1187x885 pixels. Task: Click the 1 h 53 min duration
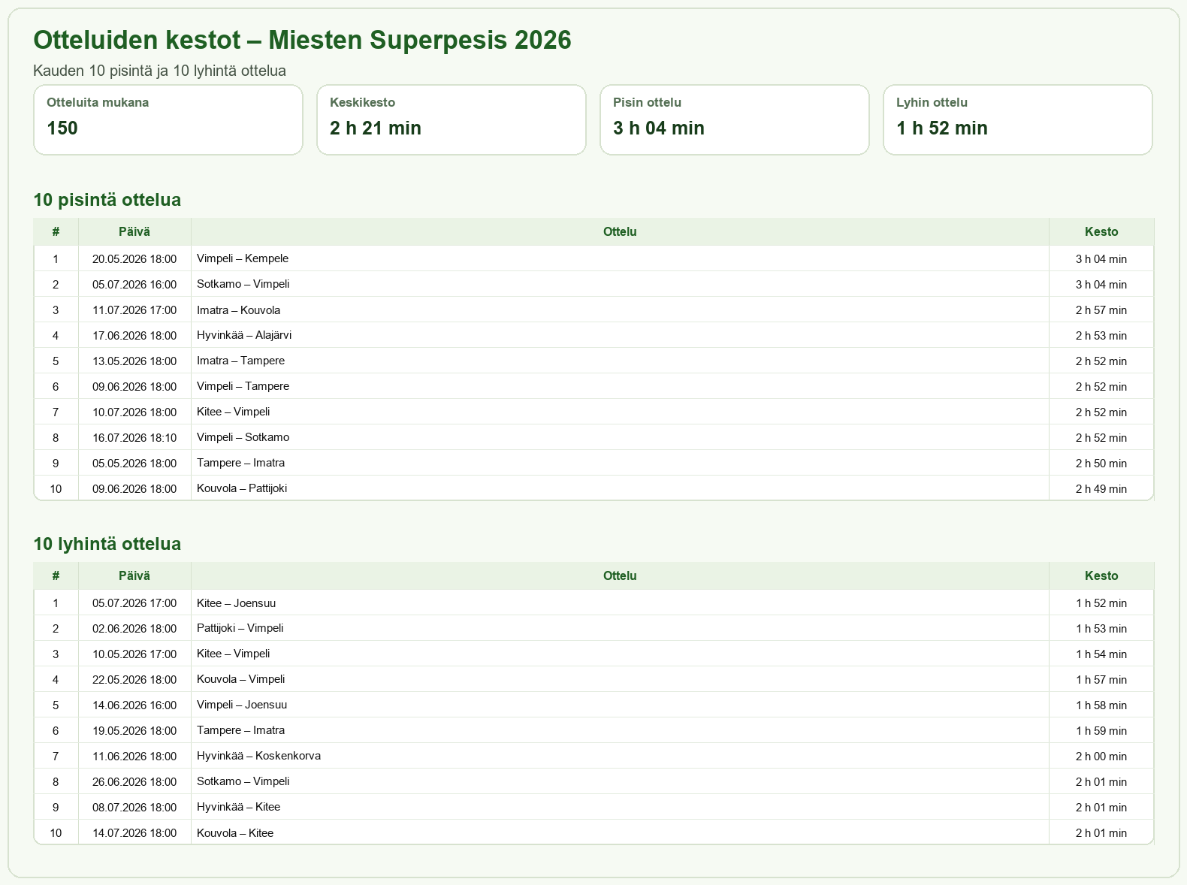point(1101,628)
